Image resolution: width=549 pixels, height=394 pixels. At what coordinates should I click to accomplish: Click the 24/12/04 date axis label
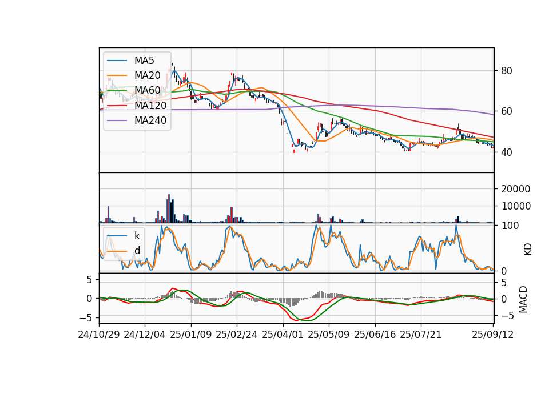coord(145,335)
